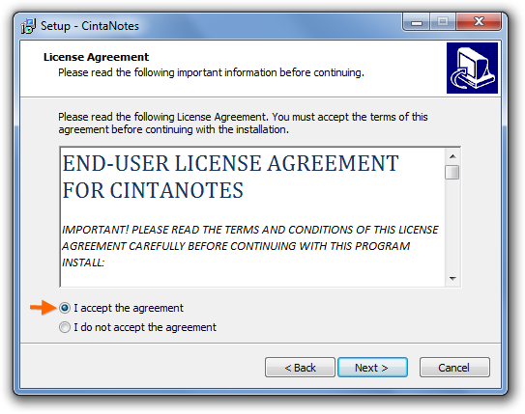Click the empty scrollbar track below the thumb
Image resolution: width=525 pixels, height=414 pixels.
pyautogui.click(x=452, y=226)
